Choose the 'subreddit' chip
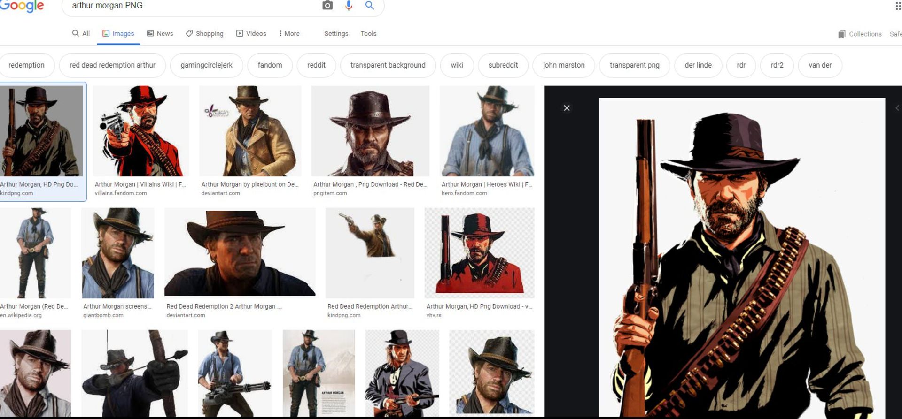Screen dimensions: 902x419 pyautogui.click(x=503, y=65)
